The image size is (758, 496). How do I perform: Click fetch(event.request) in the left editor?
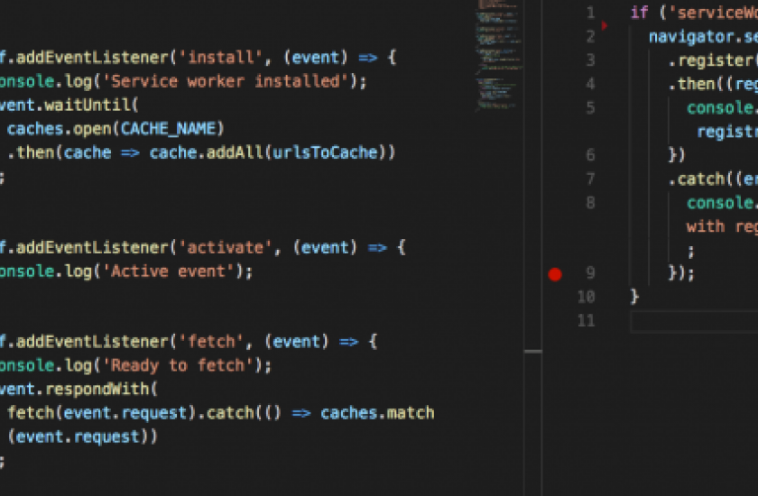(x=101, y=413)
